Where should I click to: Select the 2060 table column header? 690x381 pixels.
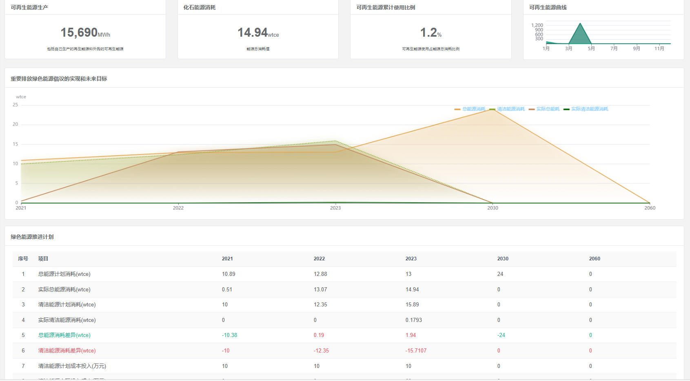coord(595,259)
